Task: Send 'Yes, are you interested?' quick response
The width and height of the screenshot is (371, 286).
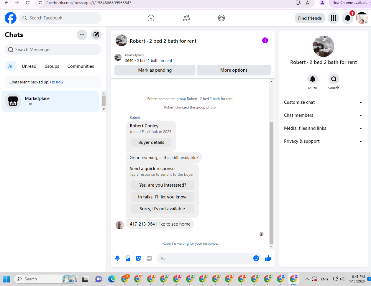Action: [163, 185]
